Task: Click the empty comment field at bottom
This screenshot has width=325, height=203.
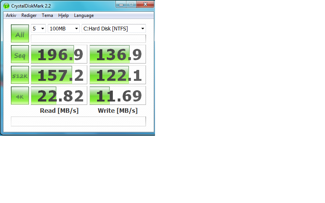Action: (78, 121)
